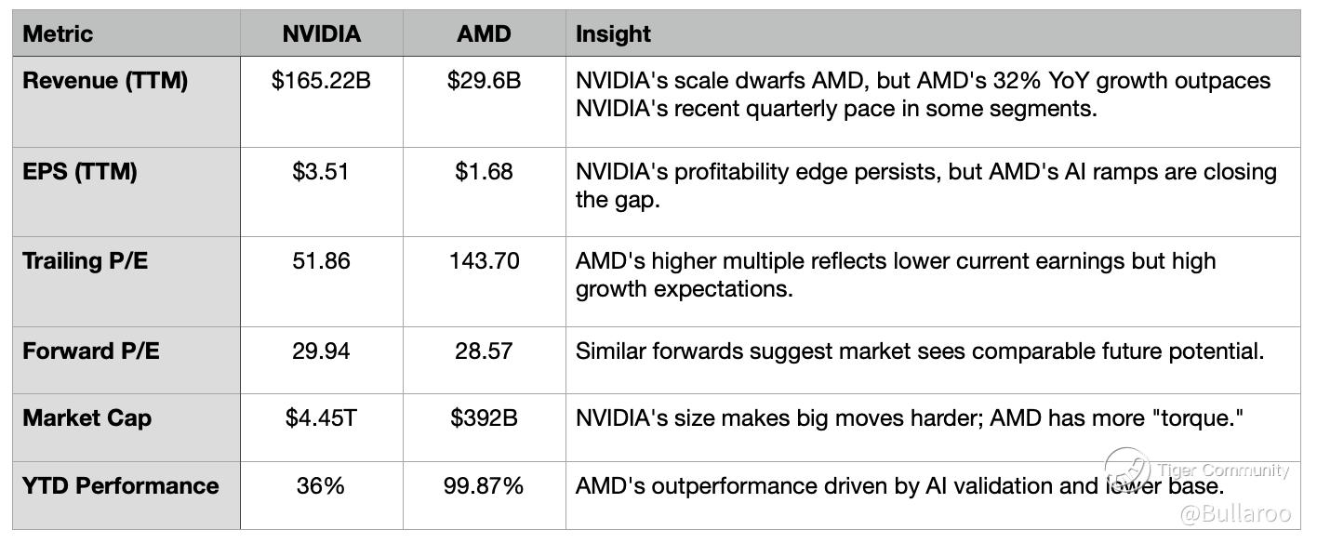Click the Market Cap row label
The width and height of the screenshot is (1317, 543).
coord(86,418)
